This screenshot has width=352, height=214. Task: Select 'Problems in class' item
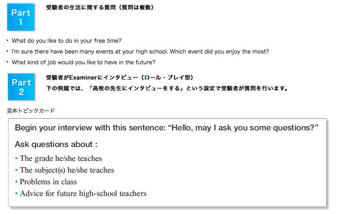(48, 182)
